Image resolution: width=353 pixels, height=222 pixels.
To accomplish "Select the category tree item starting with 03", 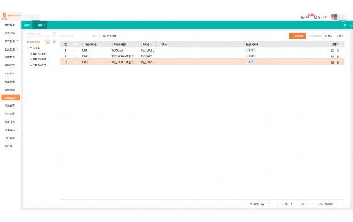I will pos(38,65).
